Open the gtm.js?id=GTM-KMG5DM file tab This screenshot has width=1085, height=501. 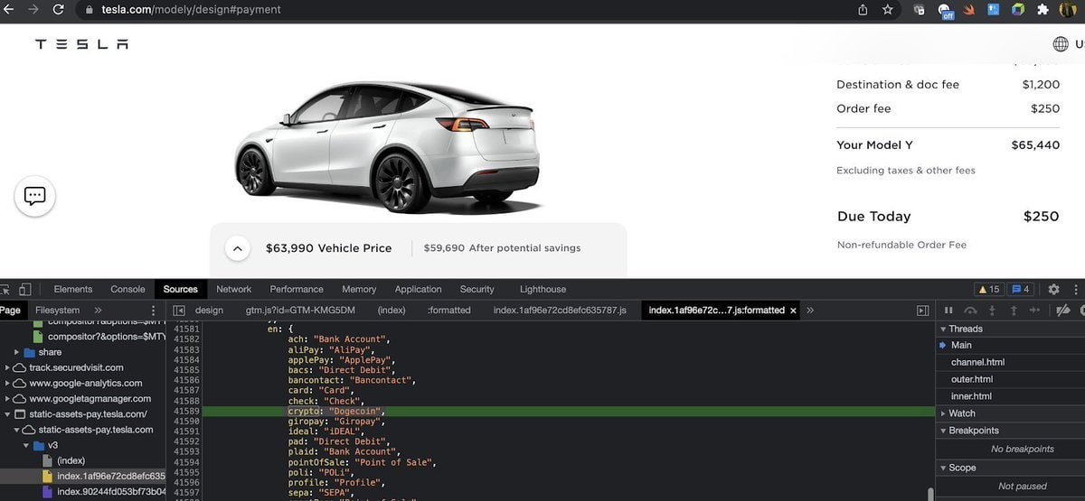tap(300, 311)
